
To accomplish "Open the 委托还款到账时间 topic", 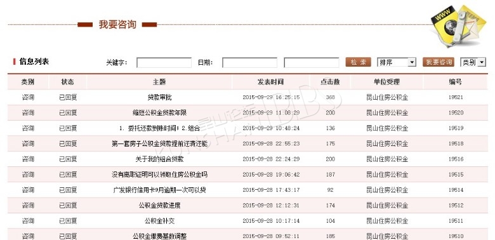I will click(x=159, y=128).
